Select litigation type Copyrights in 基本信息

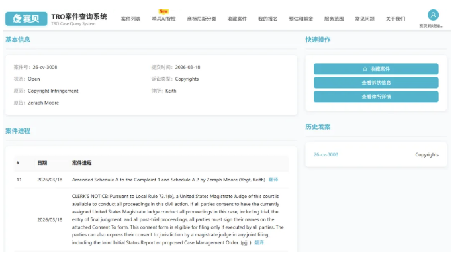pyautogui.click(x=187, y=79)
